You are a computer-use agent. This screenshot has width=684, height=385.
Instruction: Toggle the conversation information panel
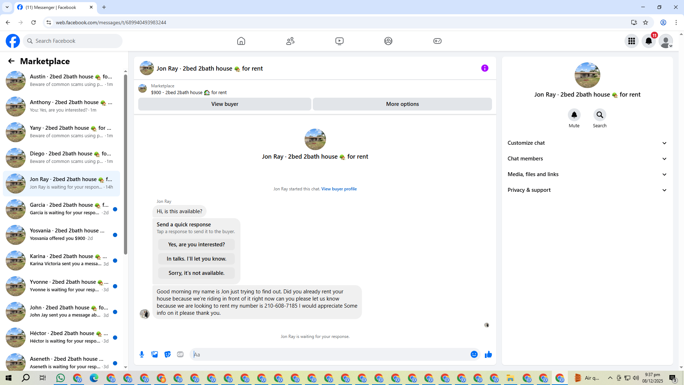point(485,68)
